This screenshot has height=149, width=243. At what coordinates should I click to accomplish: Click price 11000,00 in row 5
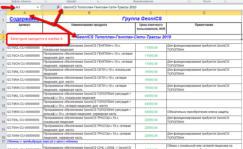[151, 48]
